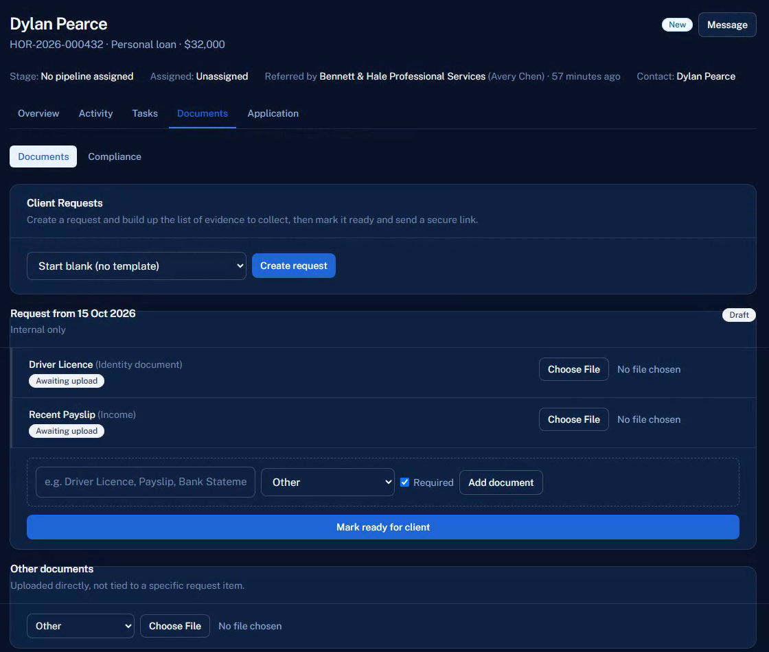
Task: Click the Add document button
Action: [501, 482]
